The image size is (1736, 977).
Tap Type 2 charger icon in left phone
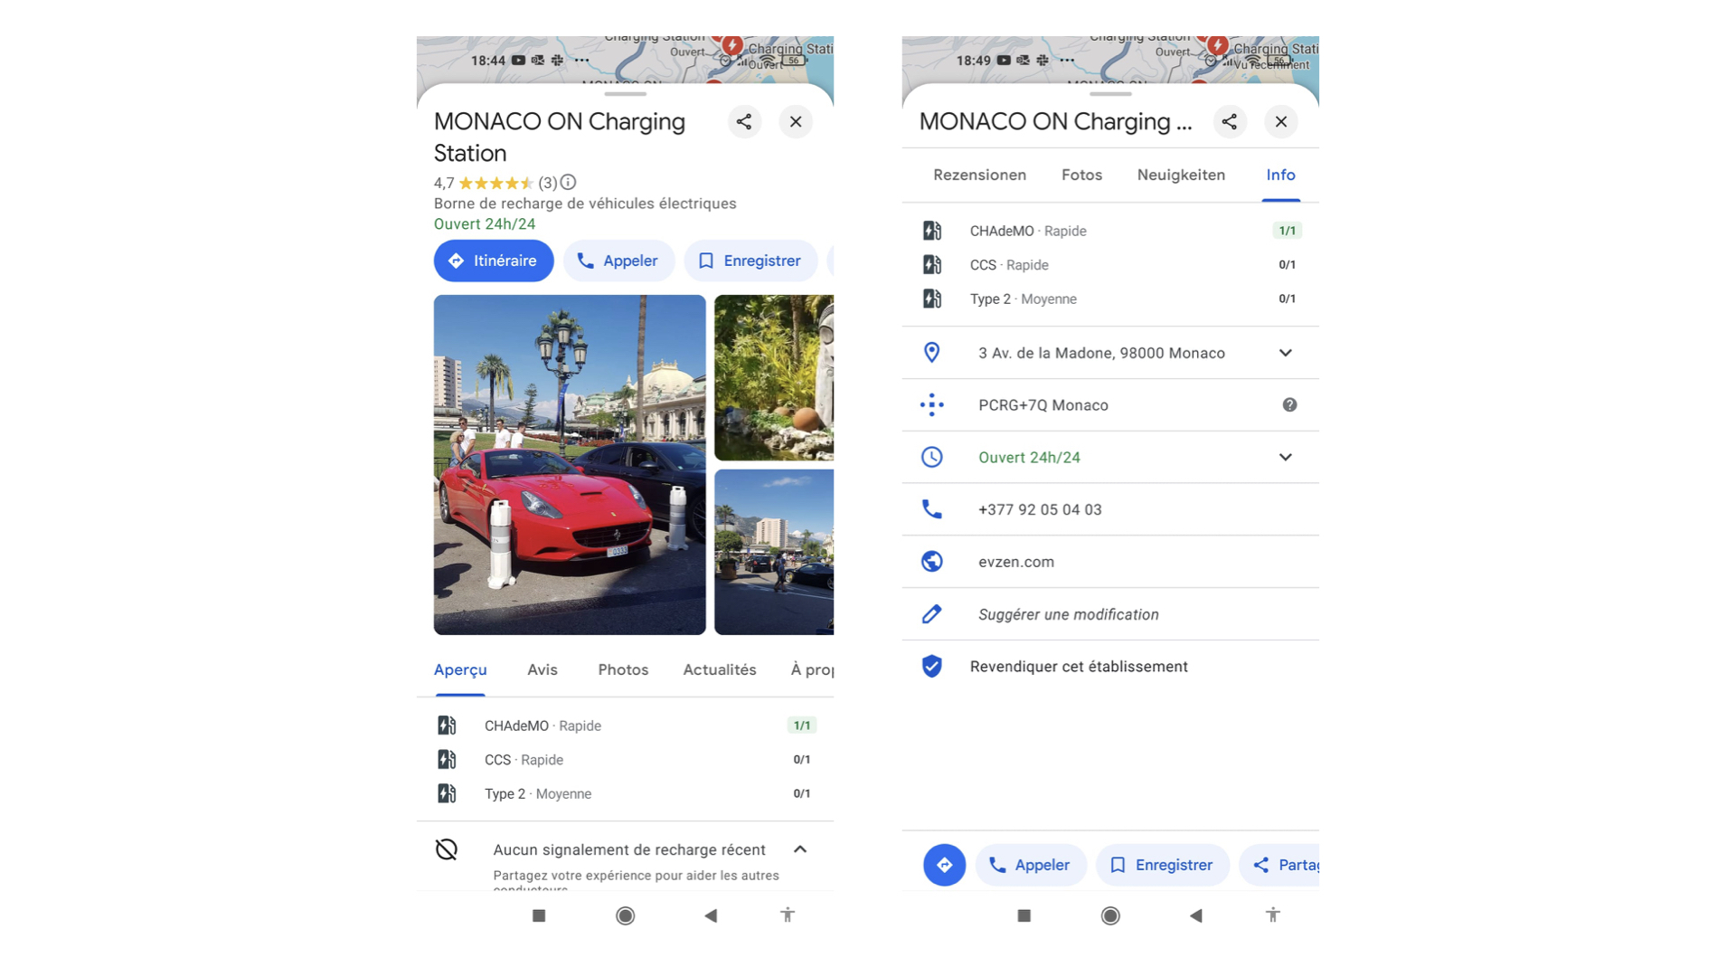pos(447,793)
